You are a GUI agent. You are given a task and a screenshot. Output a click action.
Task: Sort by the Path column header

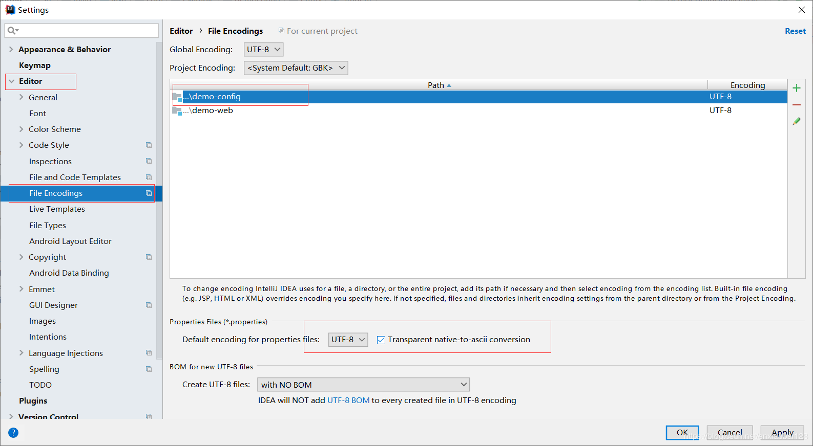(439, 85)
